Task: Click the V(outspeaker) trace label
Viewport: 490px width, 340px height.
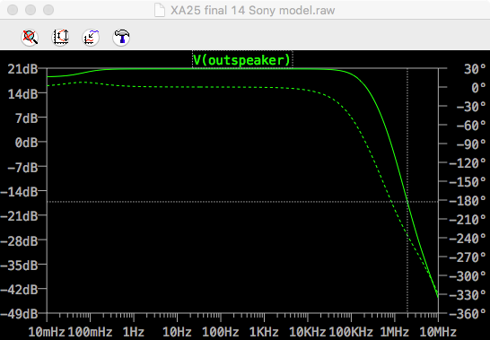Action: 242,60
